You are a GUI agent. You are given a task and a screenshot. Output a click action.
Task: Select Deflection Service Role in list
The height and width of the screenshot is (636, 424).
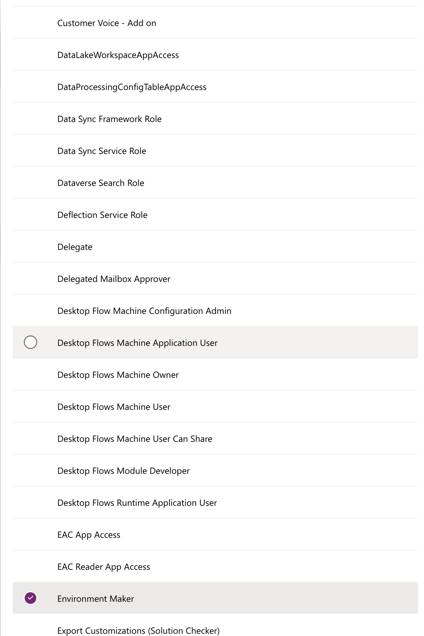[102, 215]
